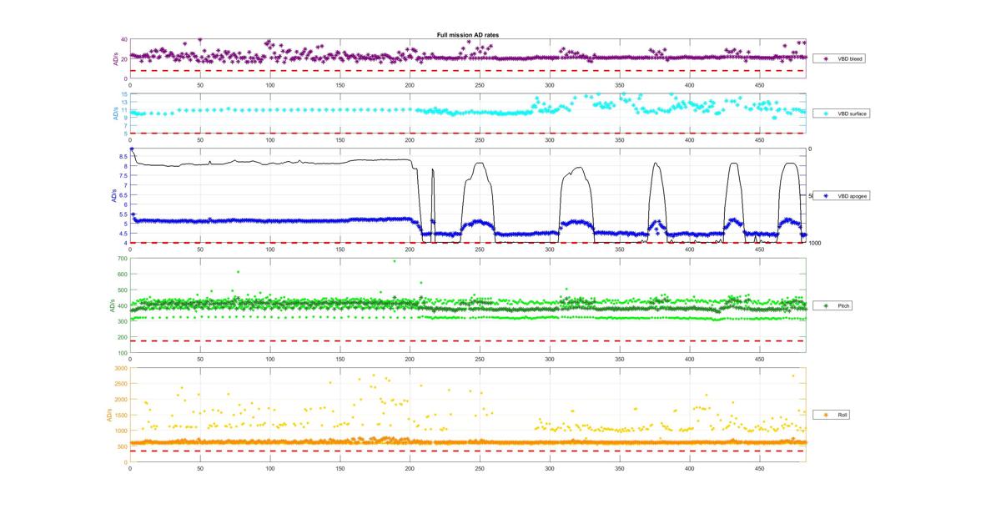Screen dimensions: 1001x519
Task: Select the 'Pitch' legend label
Action: click(x=844, y=306)
